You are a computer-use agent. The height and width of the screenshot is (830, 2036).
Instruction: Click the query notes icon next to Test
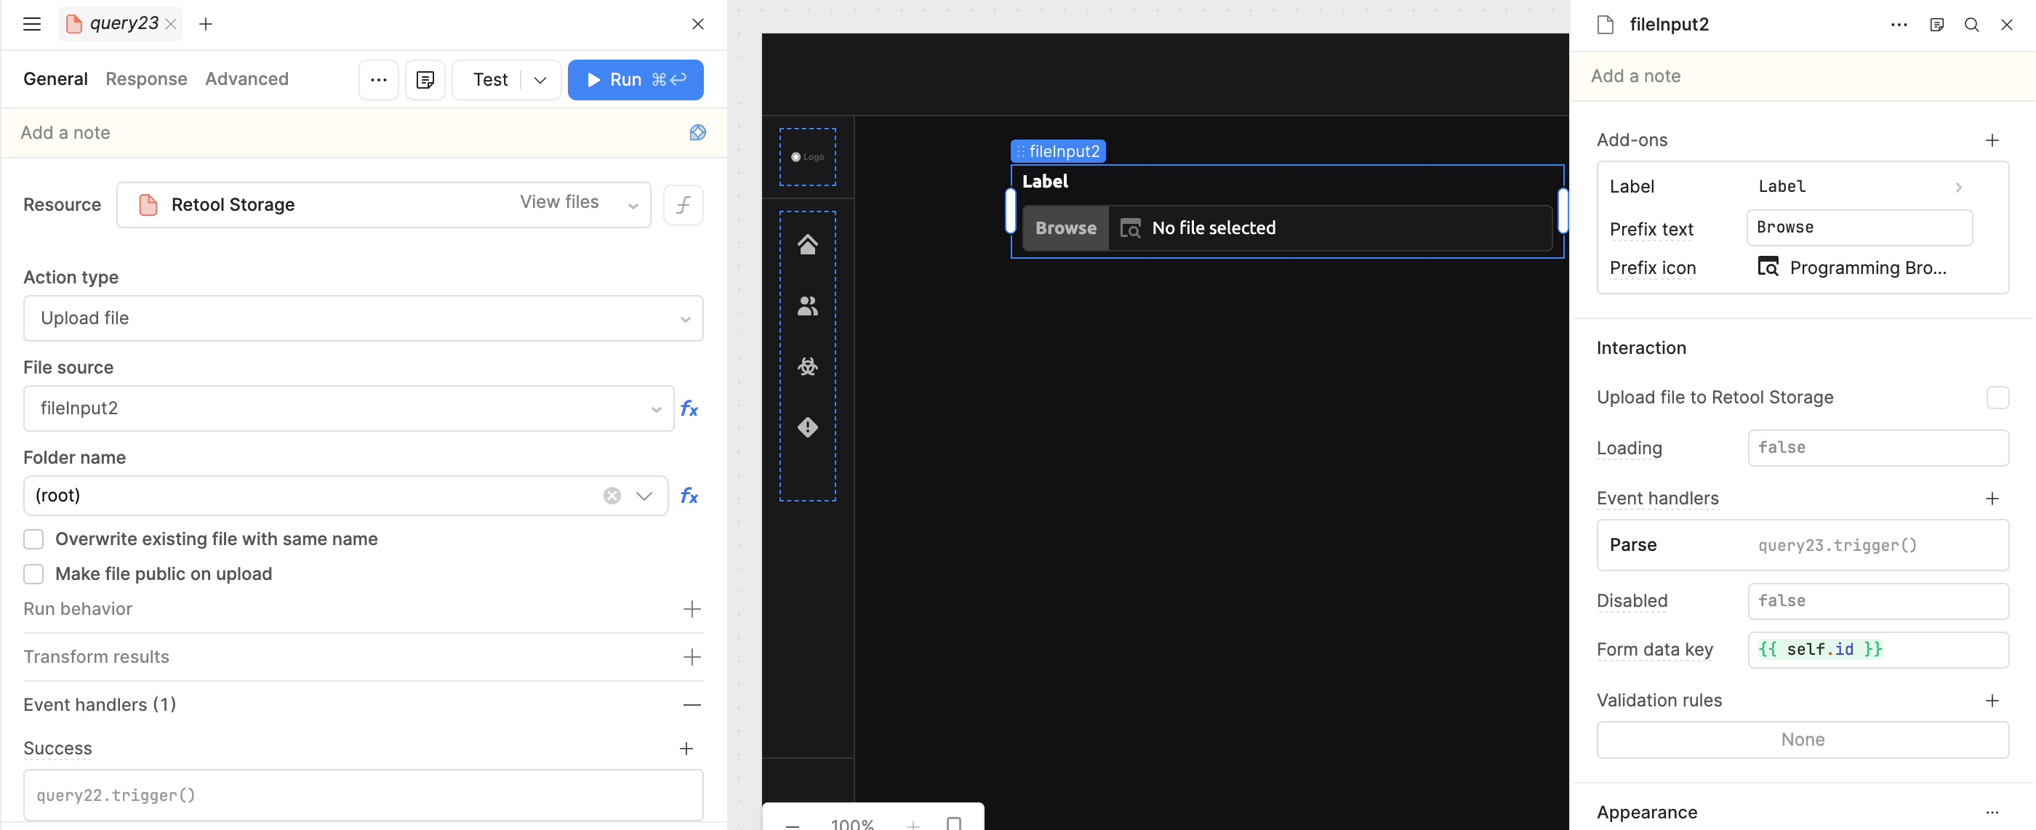point(425,80)
